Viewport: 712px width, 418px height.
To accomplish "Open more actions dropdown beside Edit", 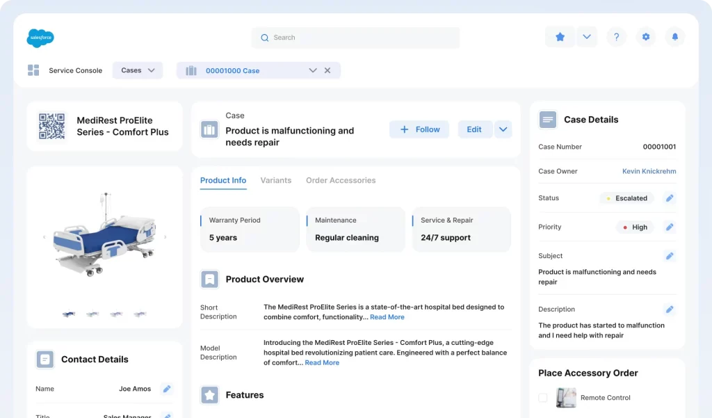I will [503, 129].
